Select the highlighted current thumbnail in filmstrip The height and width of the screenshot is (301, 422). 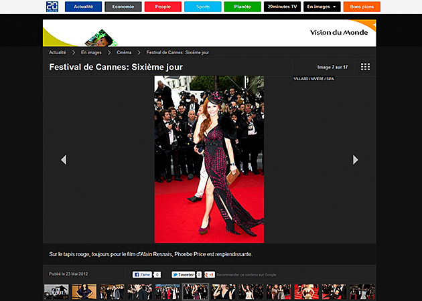coord(196,292)
